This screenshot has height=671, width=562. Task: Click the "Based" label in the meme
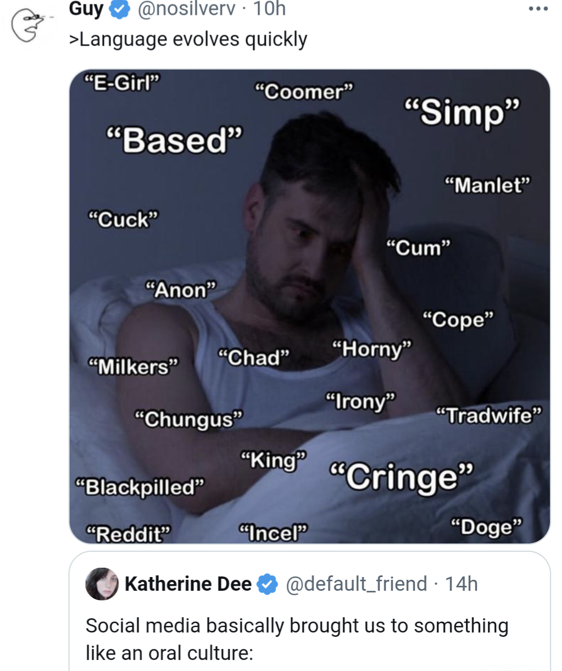(x=174, y=140)
